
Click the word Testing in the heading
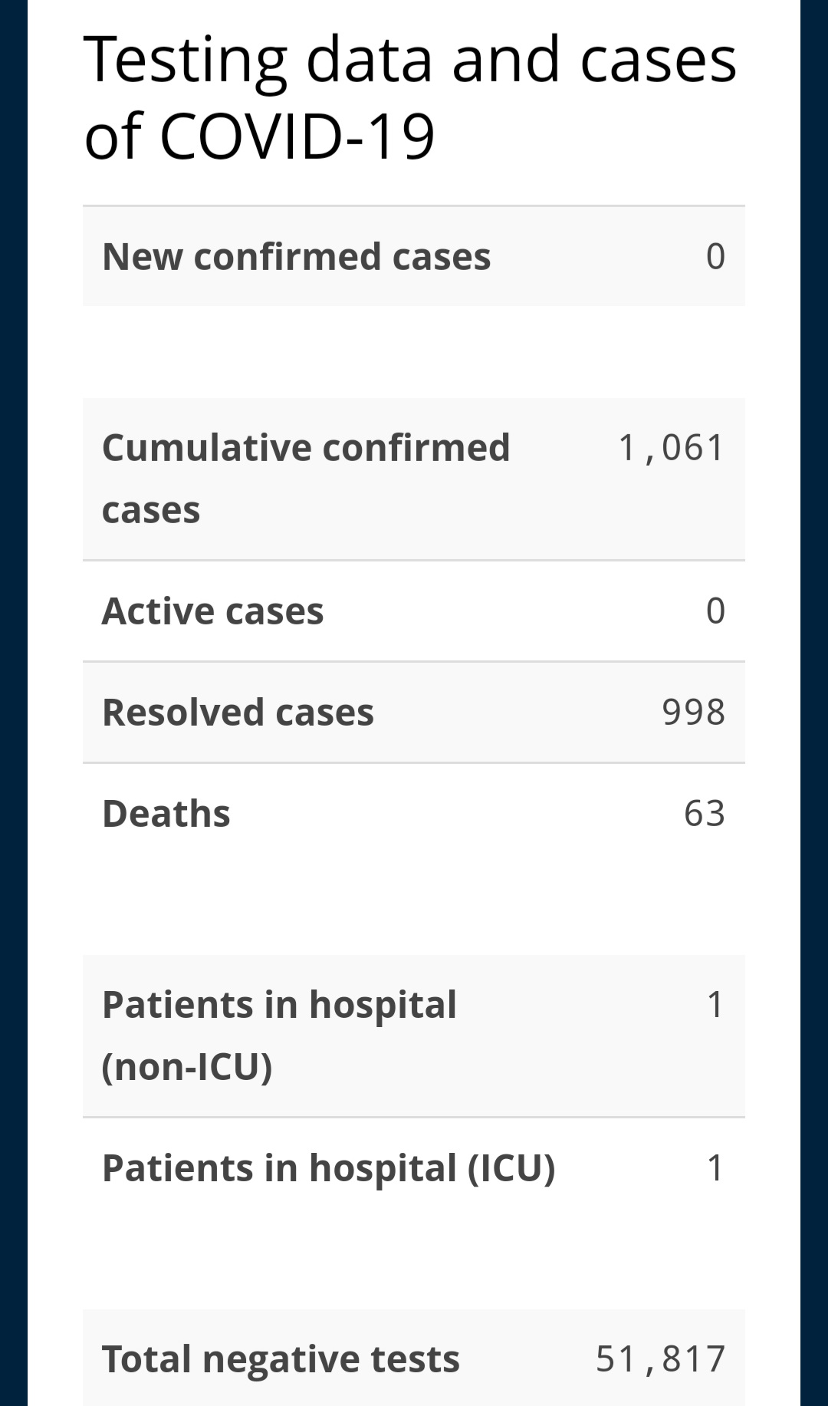186,61
